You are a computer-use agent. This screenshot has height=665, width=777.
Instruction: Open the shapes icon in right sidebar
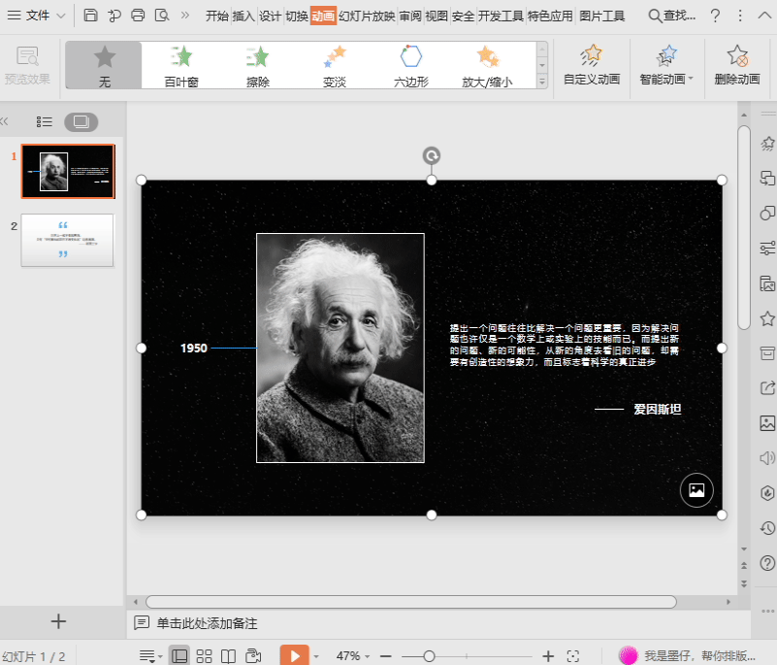click(767, 213)
